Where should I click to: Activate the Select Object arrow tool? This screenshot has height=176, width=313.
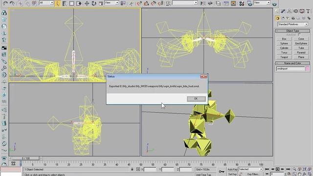pyautogui.click(x=58, y=3)
